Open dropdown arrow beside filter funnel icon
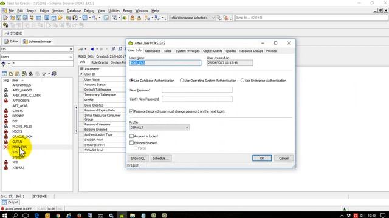Screen dimensions: 389x218 (49, 74)
